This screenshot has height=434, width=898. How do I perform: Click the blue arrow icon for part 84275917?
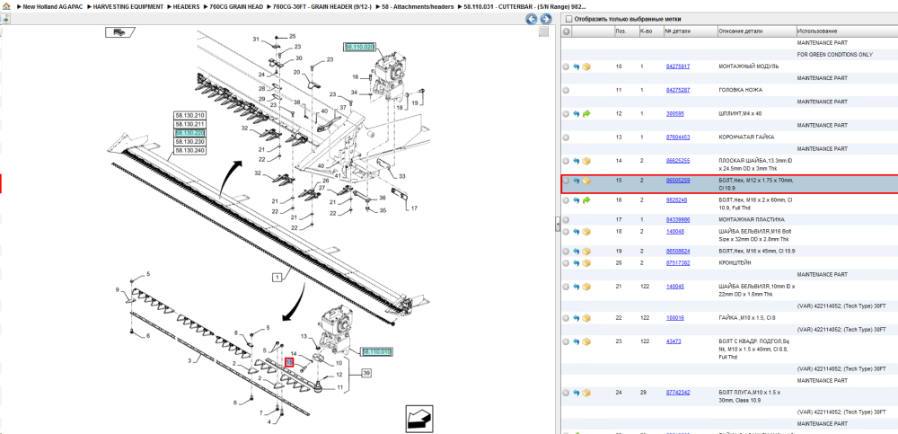577,66
